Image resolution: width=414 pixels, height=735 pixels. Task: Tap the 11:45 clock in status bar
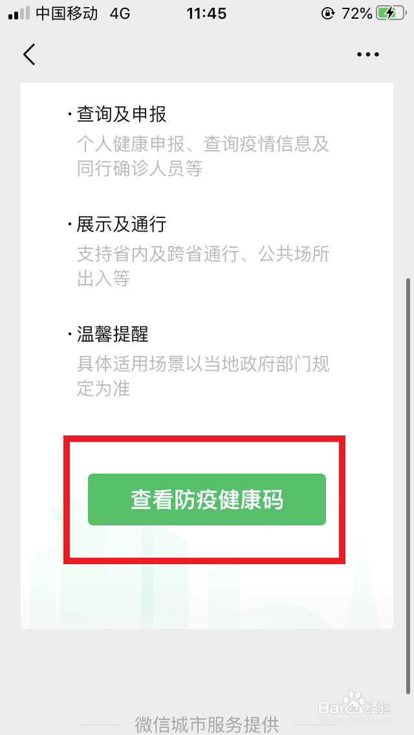point(206,14)
